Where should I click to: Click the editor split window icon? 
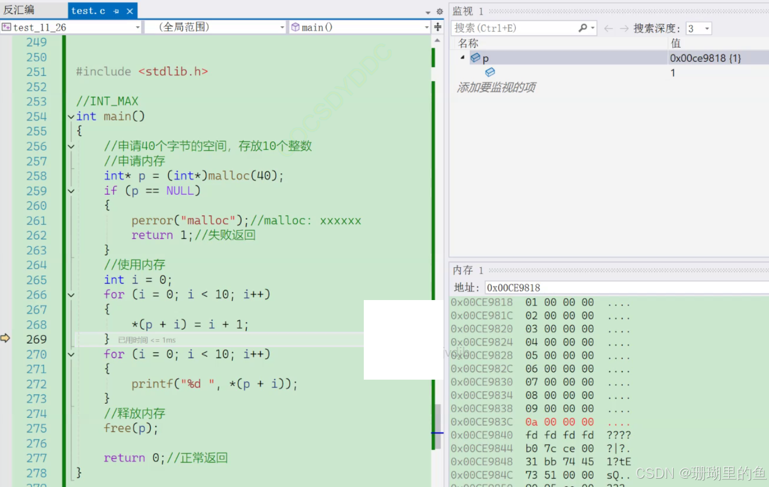click(438, 27)
